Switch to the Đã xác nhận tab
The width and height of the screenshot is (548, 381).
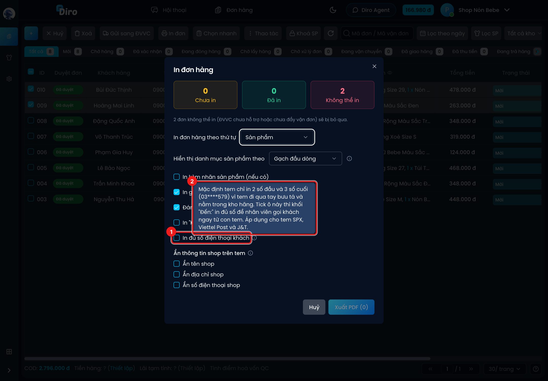(153, 52)
